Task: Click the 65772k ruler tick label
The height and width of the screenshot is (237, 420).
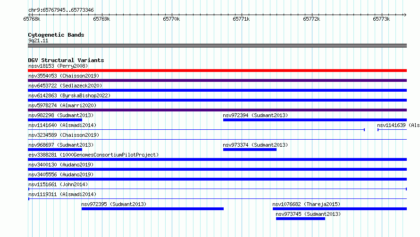Action: coord(311,19)
